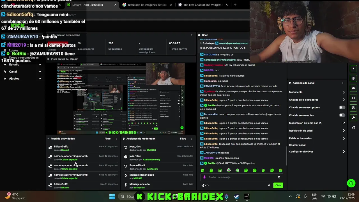Open chat settings gear next to Chat button
The width and height of the screenshot is (359, 202).
point(269,185)
